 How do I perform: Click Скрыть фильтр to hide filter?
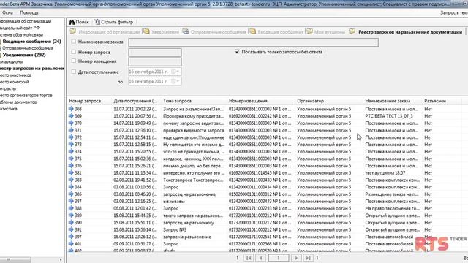coord(114,22)
